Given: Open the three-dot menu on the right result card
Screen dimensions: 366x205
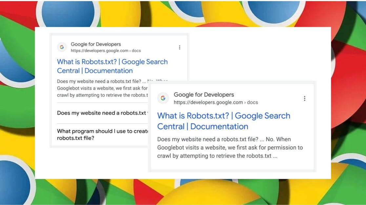Looking at the screenshot, I should (x=305, y=98).
